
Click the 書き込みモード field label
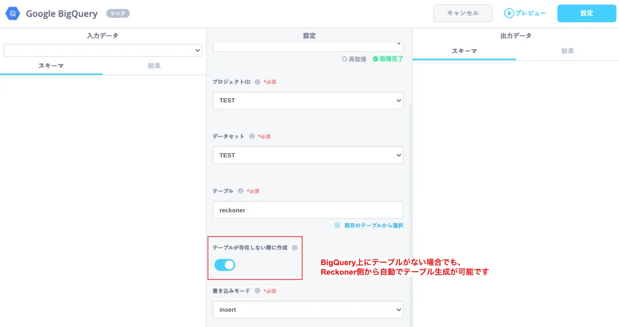(231, 291)
